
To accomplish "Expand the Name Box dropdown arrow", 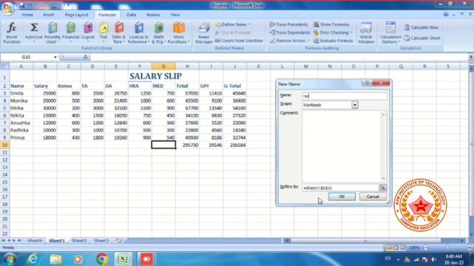I will 55,57.
